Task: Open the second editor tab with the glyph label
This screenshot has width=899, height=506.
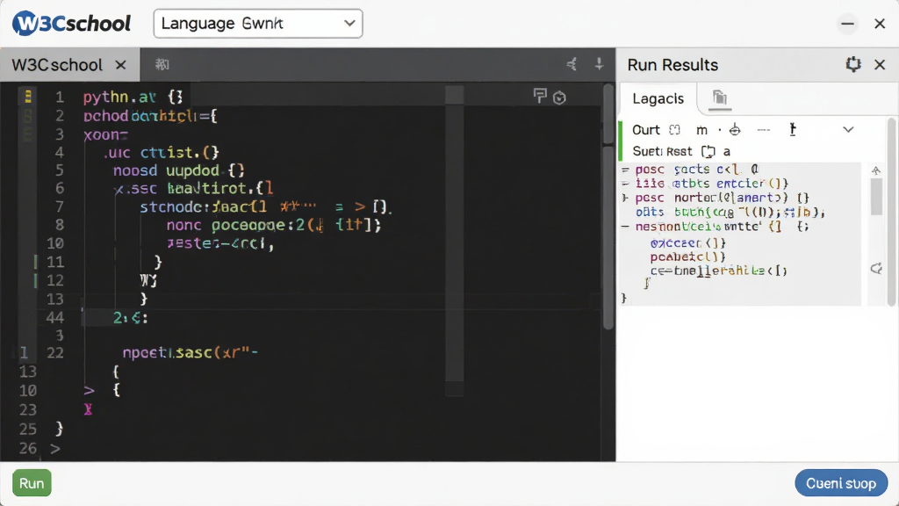Action: (162, 64)
